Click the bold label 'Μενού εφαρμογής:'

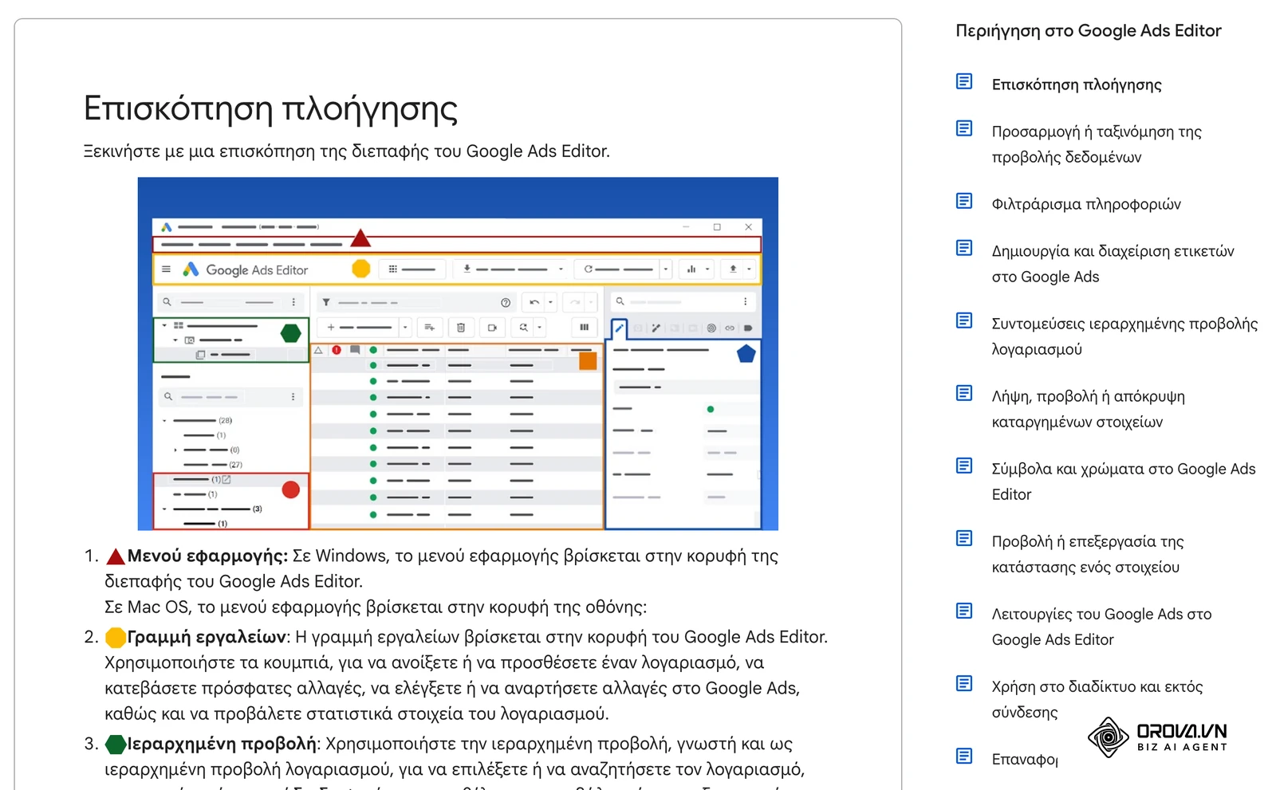coord(207,556)
